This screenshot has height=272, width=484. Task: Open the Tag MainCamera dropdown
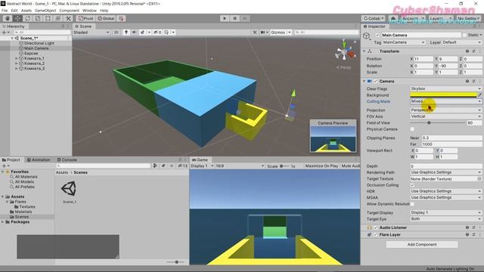point(404,42)
